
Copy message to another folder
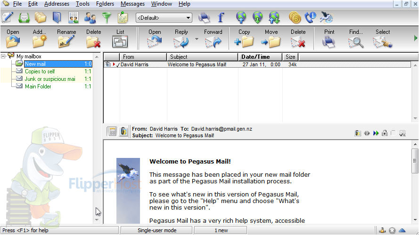[244, 39]
